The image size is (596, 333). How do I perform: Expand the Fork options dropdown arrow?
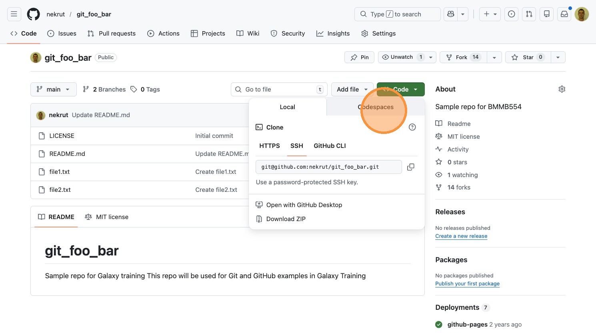click(x=494, y=57)
